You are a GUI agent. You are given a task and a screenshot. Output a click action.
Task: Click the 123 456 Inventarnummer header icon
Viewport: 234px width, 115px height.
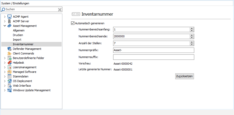coord(76,14)
